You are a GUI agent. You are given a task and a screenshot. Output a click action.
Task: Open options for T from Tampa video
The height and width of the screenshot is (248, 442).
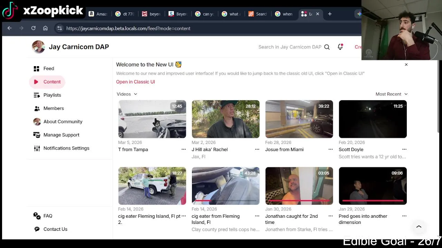184,149
